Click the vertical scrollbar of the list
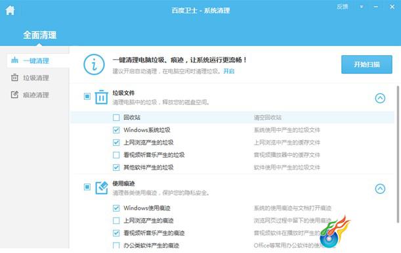 (x=398, y=154)
